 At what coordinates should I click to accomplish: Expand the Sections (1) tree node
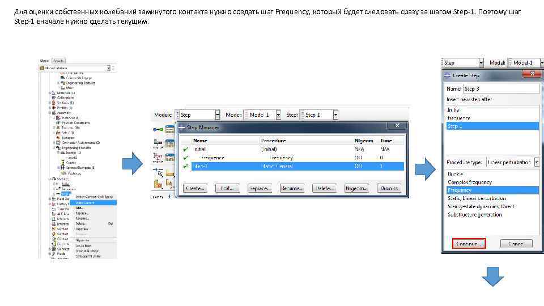[50, 103]
